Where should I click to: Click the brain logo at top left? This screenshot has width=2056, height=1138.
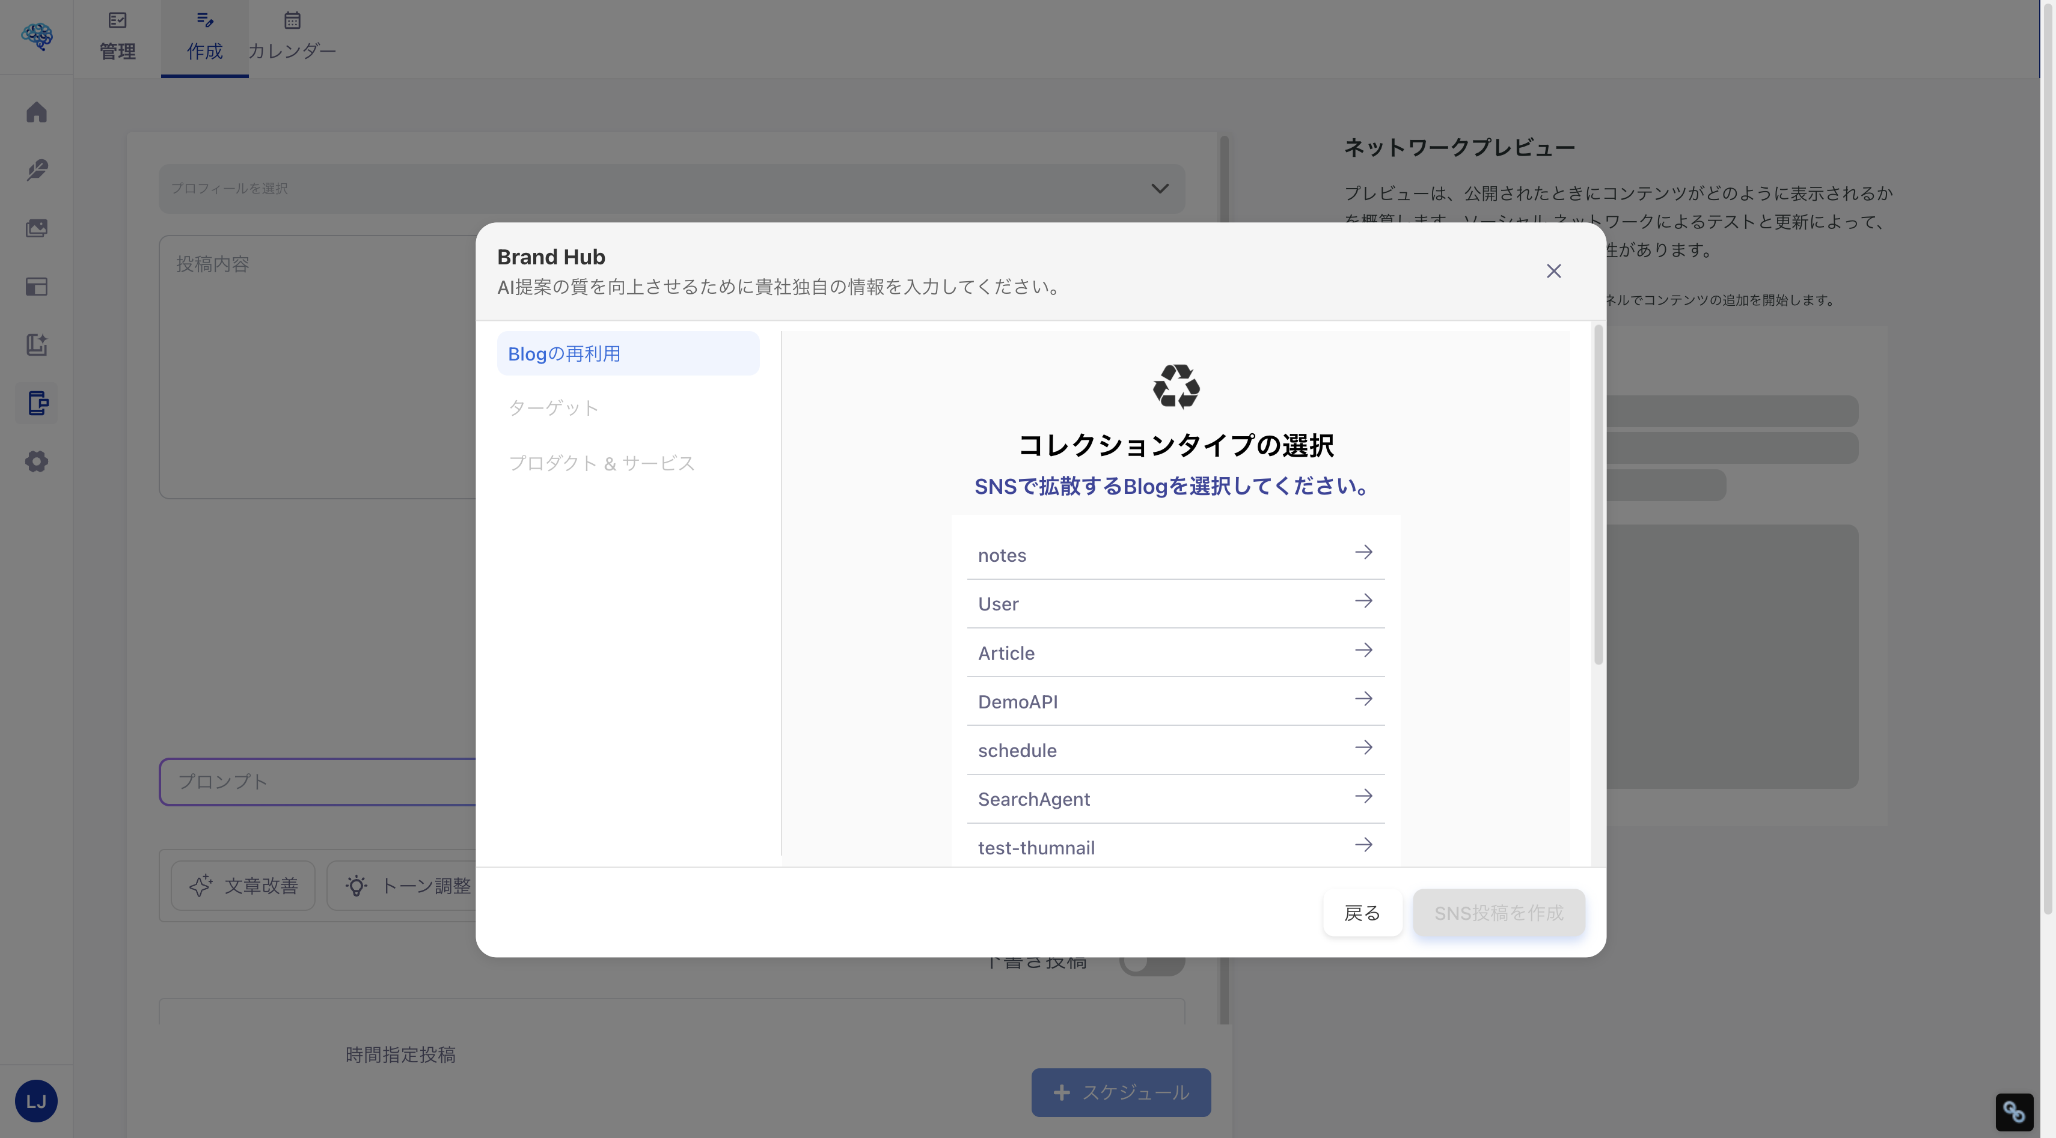pos(37,37)
